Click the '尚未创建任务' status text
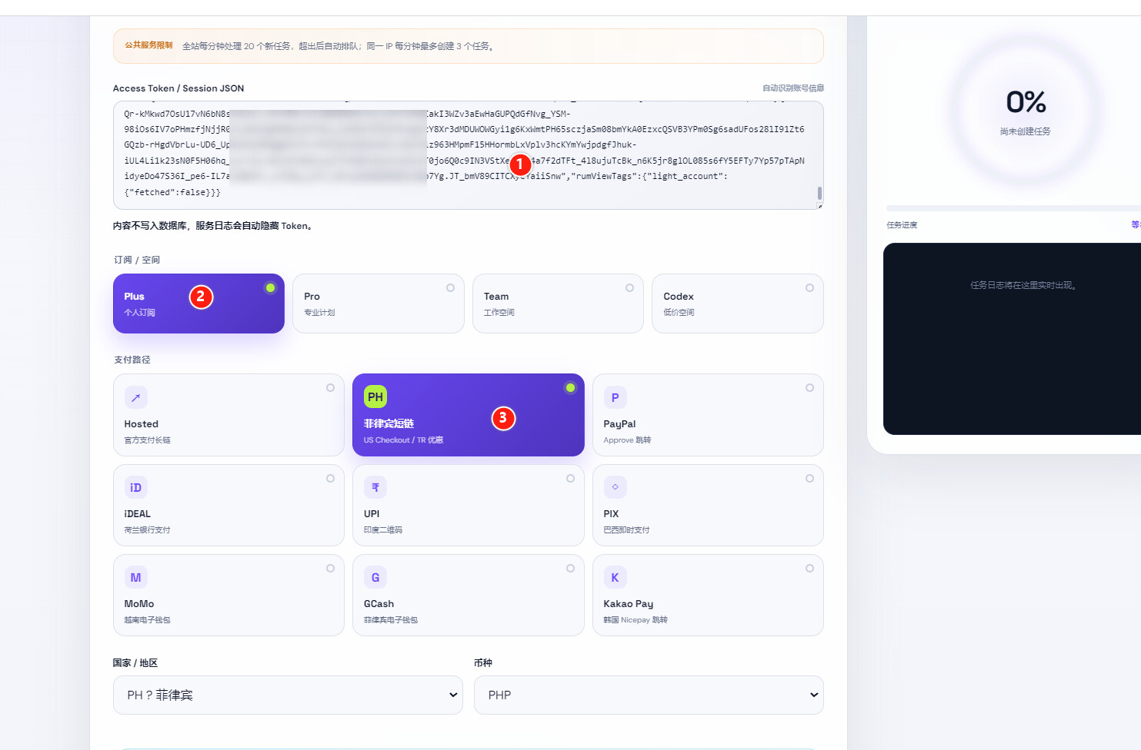 [x=1026, y=131]
